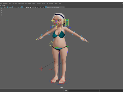
Task: Toggle the depth of field icon
Action: tap(24, 7)
